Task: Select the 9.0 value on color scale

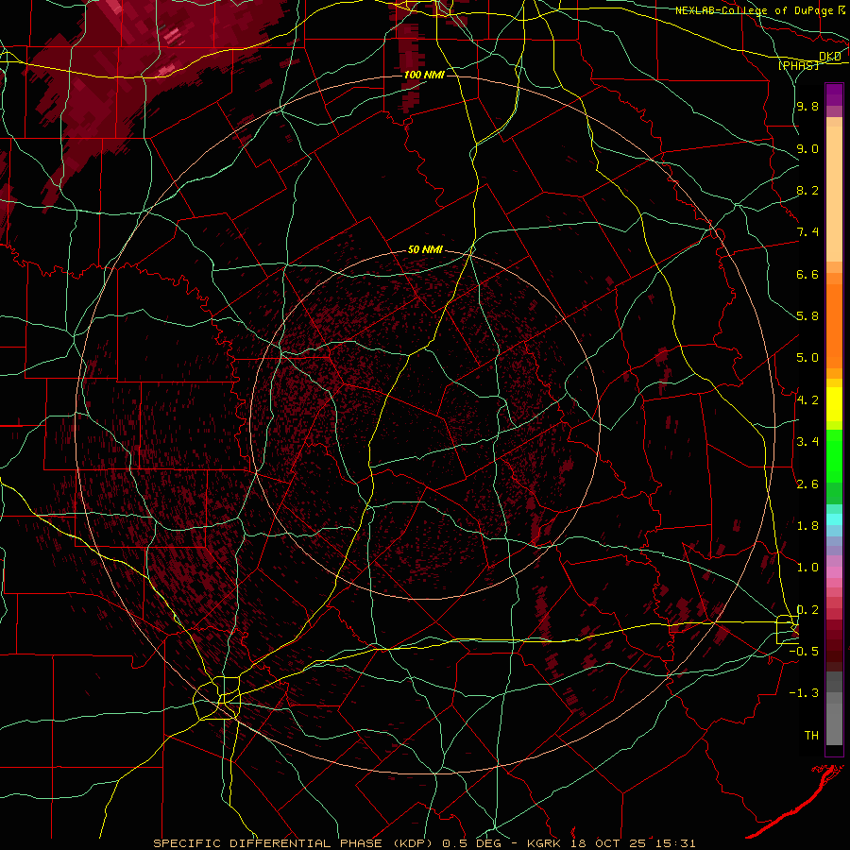Action: tap(807, 148)
